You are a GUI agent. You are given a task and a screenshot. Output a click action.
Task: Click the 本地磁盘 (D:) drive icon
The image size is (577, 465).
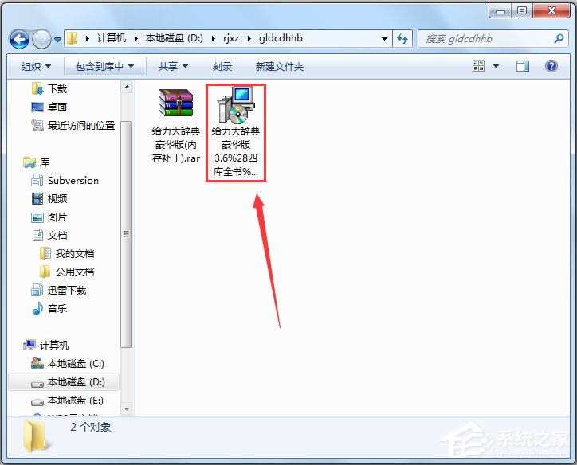37,384
